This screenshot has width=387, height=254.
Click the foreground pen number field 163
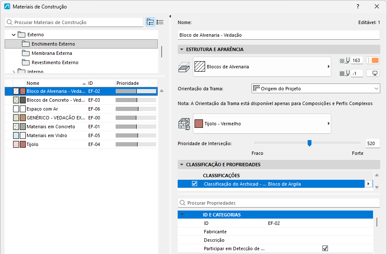(x=357, y=60)
